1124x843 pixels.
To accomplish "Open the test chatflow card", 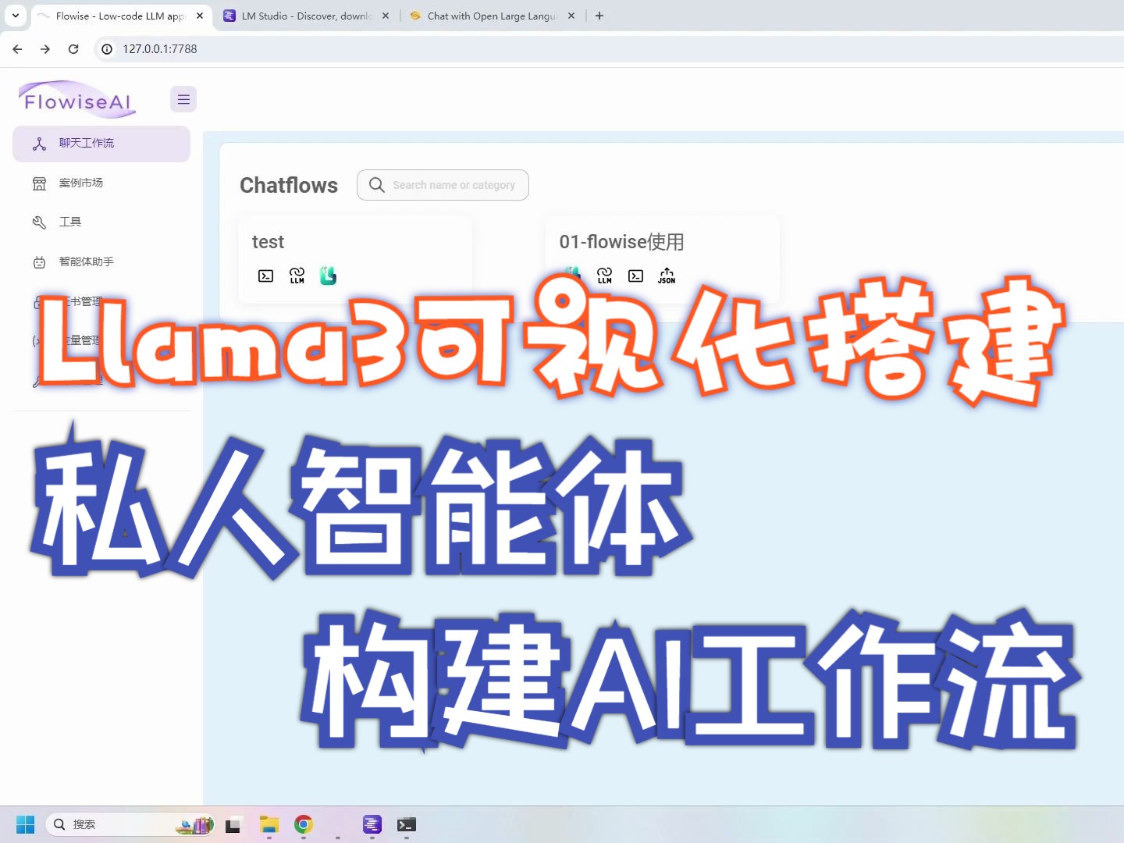I will click(355, 259).
